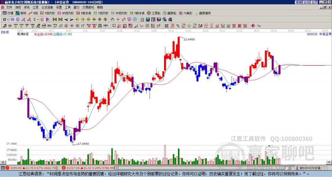Click the black right arrow icon
Viewport: 332px width, 177px height.
click(72, 20)
